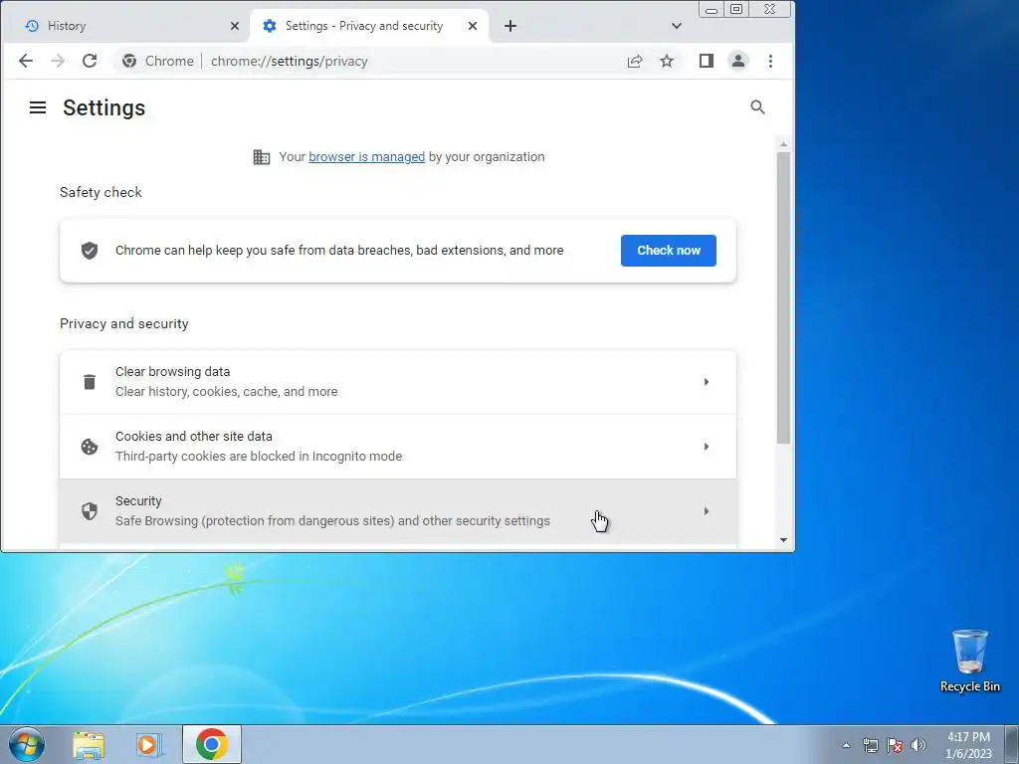Click the Privacy and security heading
1019x764 pixels.
[x=124, y=323]
